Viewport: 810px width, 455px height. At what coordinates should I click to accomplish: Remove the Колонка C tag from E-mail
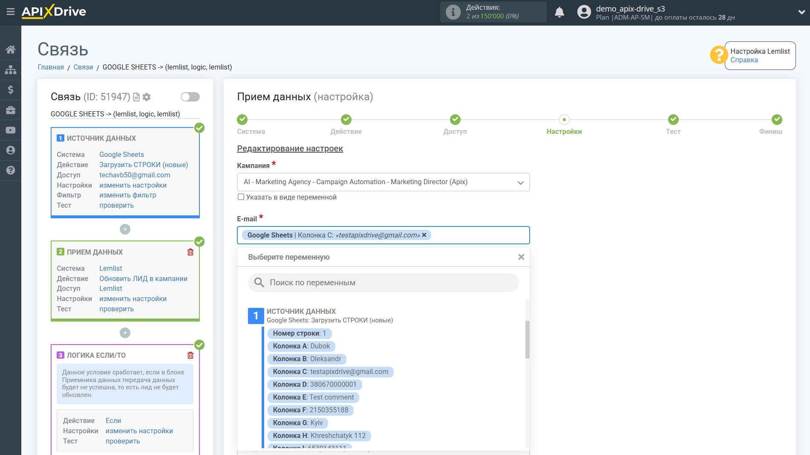coord(424,235)
